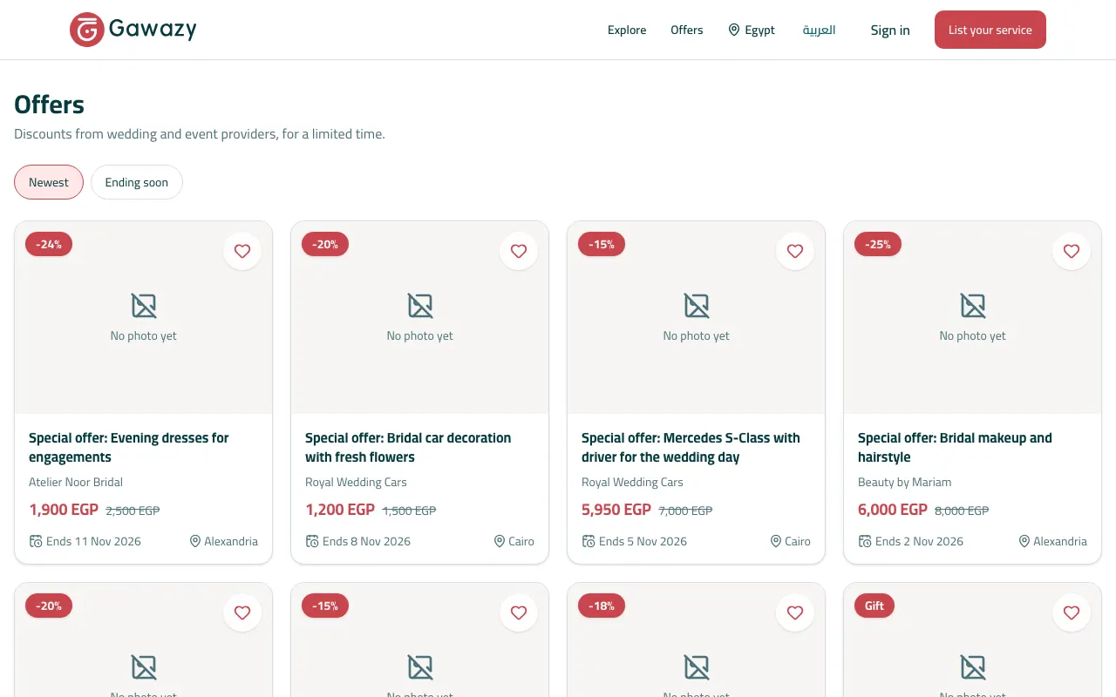Click the calendar icon beside Ends 8 Nov 2026
The image size is (1116, 697).
312,541
